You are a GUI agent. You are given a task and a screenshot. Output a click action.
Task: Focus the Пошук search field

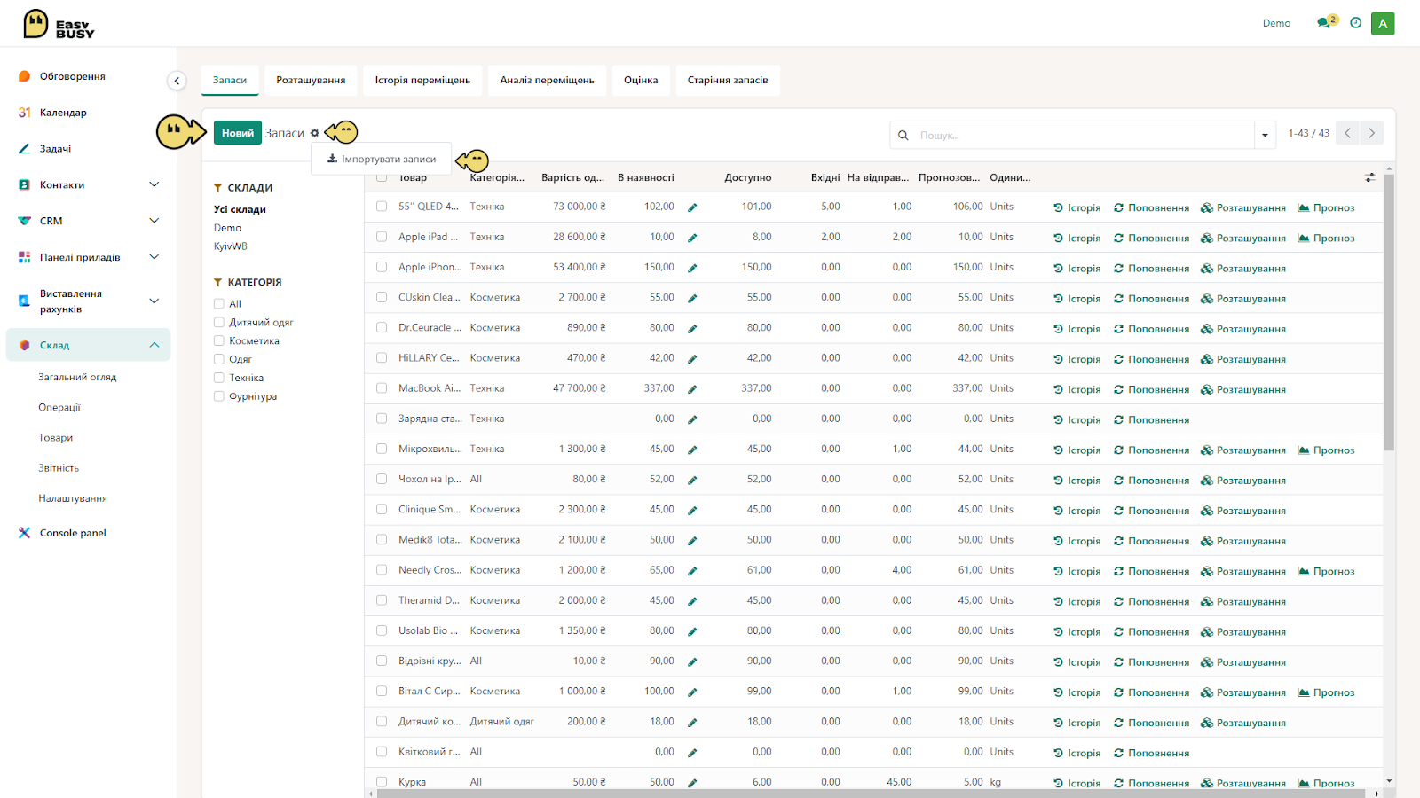[1083, 135]
